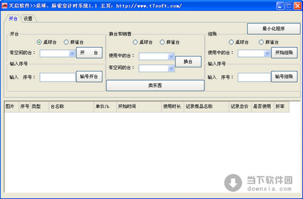Sort by 序号 column header

point(25,106)
